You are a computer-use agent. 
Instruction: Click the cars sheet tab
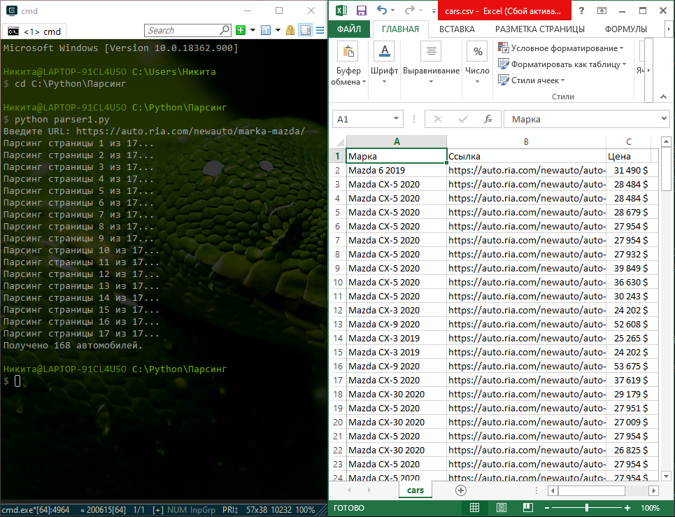click(415, 490)
